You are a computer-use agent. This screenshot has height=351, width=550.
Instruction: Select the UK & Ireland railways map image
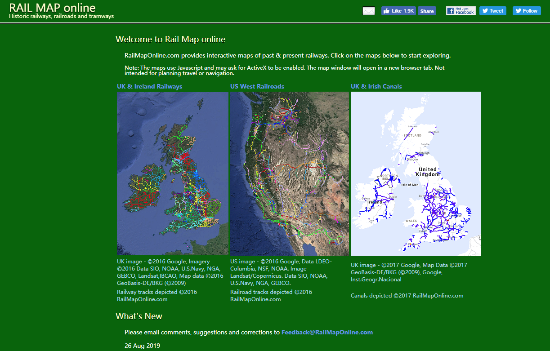(173, 173)
